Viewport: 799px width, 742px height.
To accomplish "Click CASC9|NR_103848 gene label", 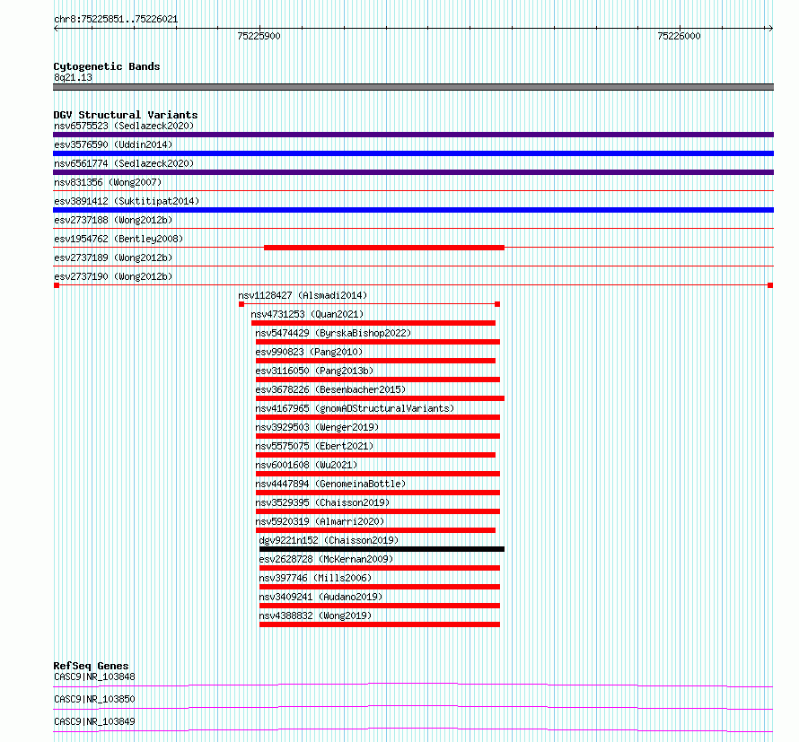I will [94, 677].
